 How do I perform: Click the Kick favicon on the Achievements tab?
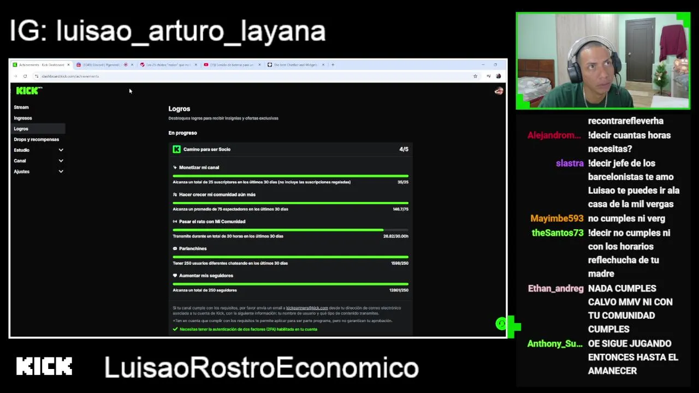[15, 64]
